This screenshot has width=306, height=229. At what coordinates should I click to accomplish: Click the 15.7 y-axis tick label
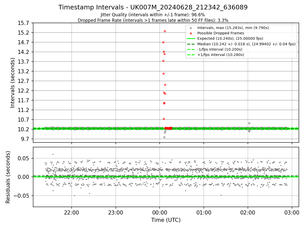tap(23, 23)
